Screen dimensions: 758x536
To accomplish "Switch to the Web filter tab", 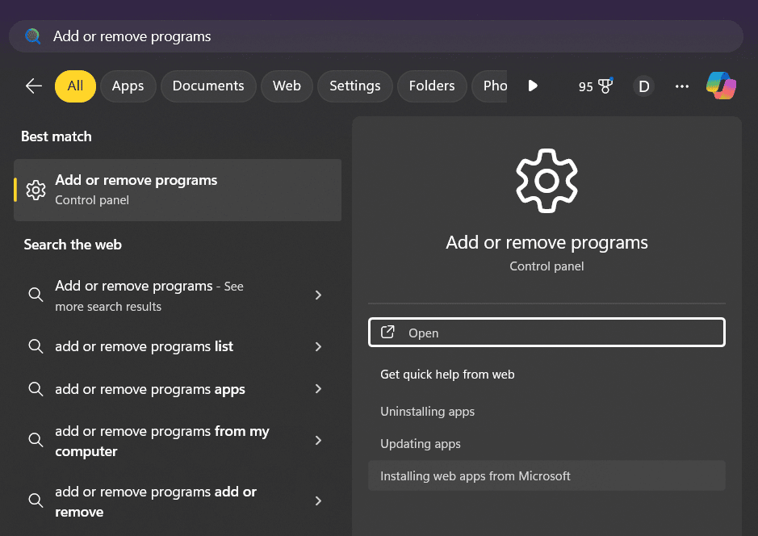I will coord(287,86).
